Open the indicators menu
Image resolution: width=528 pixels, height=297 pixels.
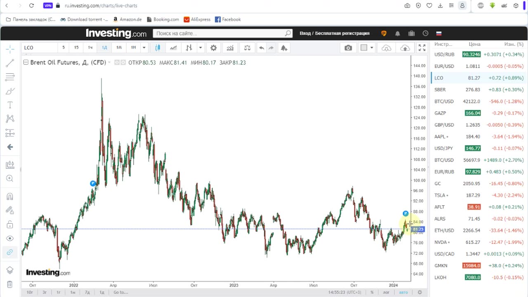230,48
